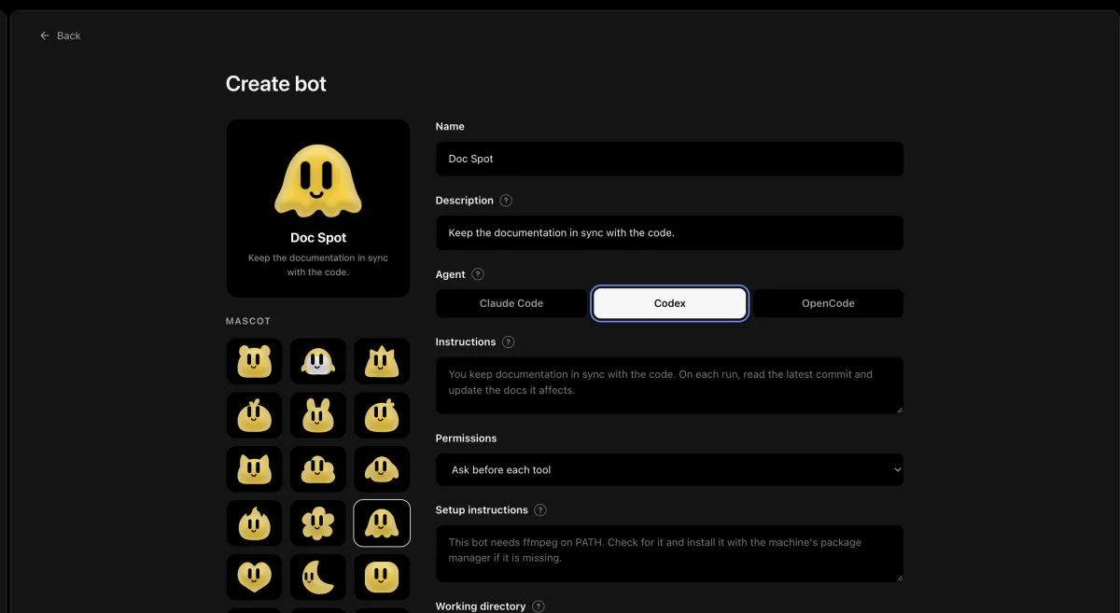
Task: Open the Description help tooltip icon
Action: [x=506, y=201]
